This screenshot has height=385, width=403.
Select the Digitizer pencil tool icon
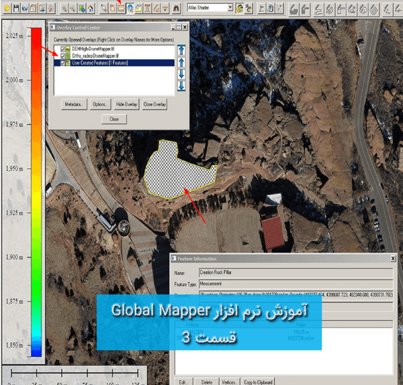(x=156, y=9)
